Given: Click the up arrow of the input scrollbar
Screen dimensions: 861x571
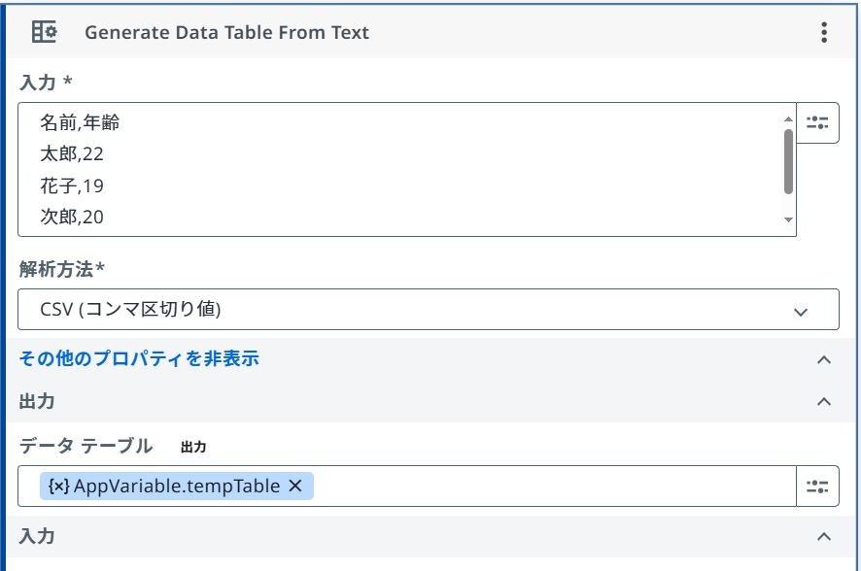Looking at the screenshot, I should [x=788, y=118].
